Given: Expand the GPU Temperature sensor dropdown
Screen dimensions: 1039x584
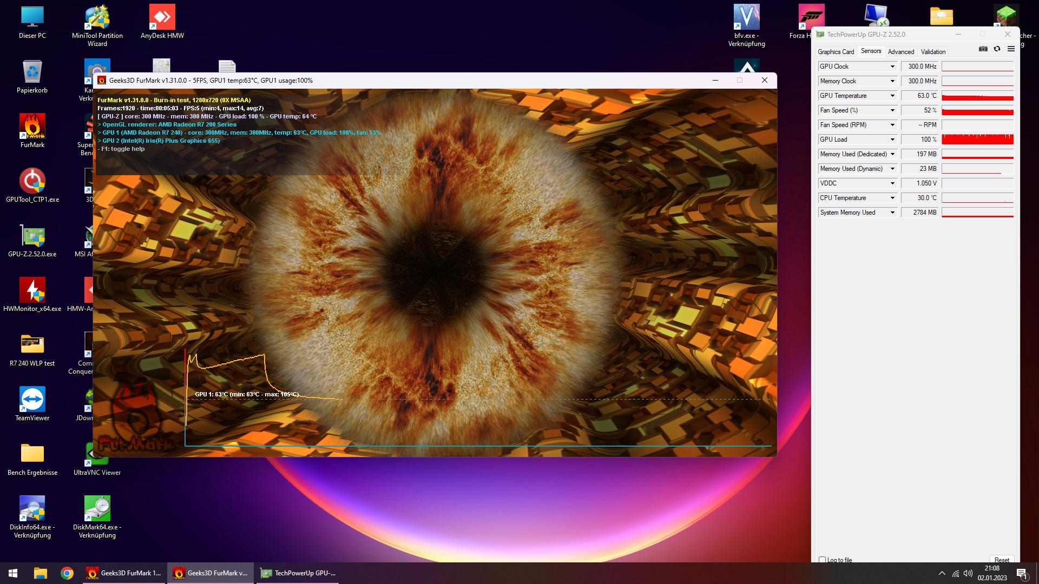Looking at the screenshot, I should coord(892,96).
